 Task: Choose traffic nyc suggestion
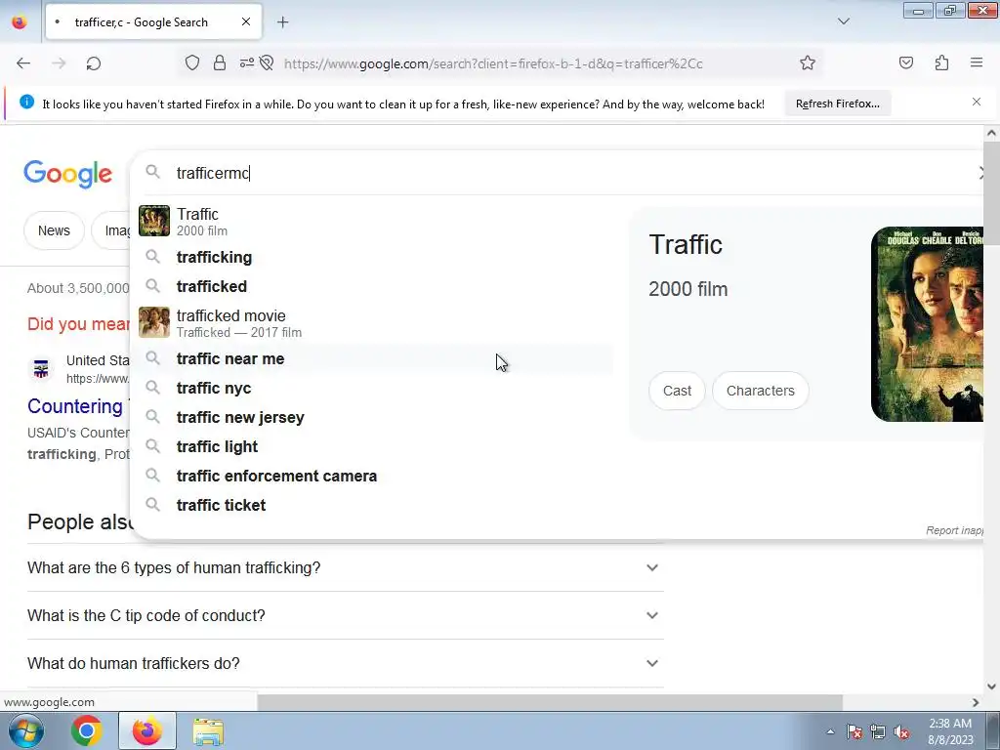tap(372, 389)
